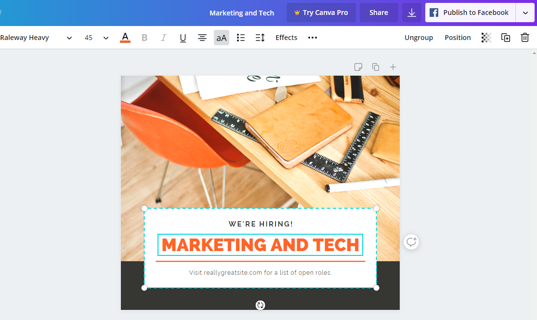Toggle italic formatting
This screenshot has width=537, height=320.
pos(163,38)
